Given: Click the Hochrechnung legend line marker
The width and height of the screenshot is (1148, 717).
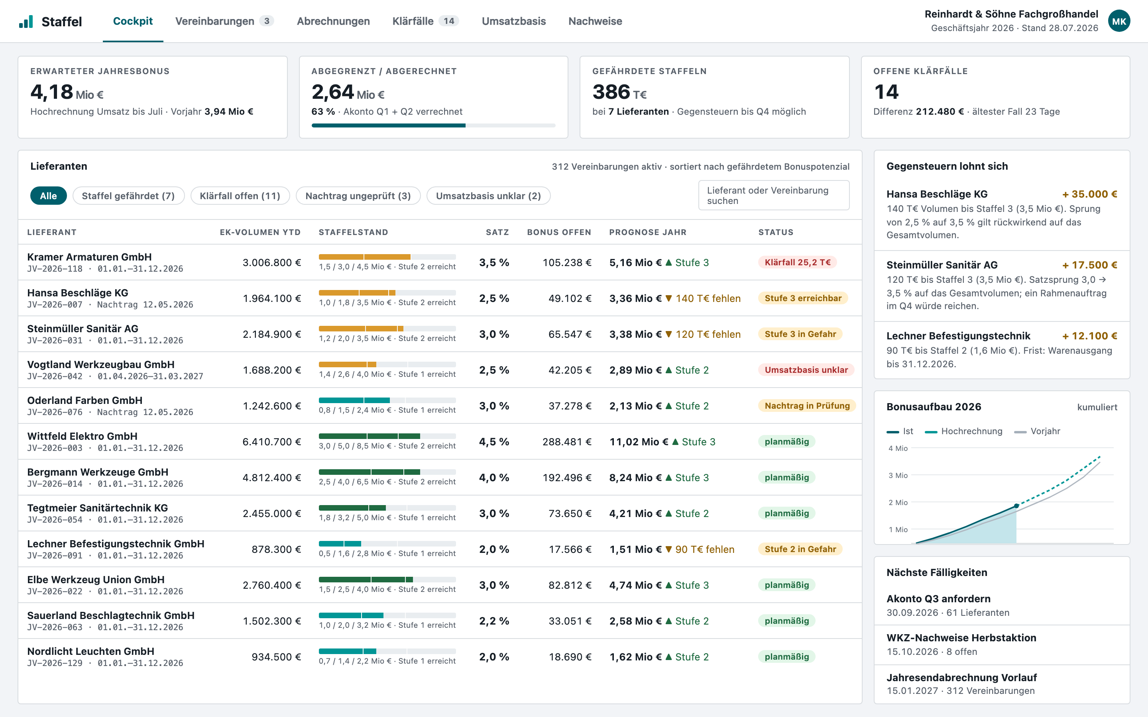Looking at the screenshot, I should click(931, 431).
